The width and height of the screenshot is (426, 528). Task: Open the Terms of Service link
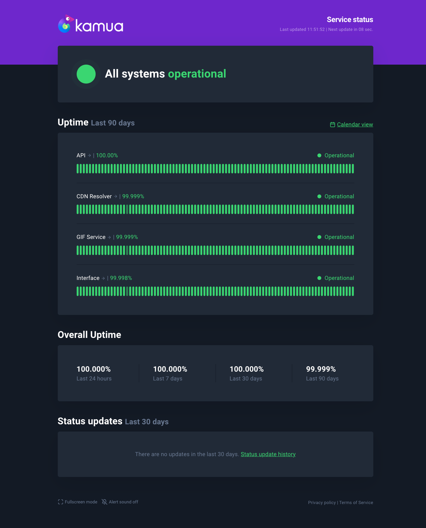[x=356, y=502]
